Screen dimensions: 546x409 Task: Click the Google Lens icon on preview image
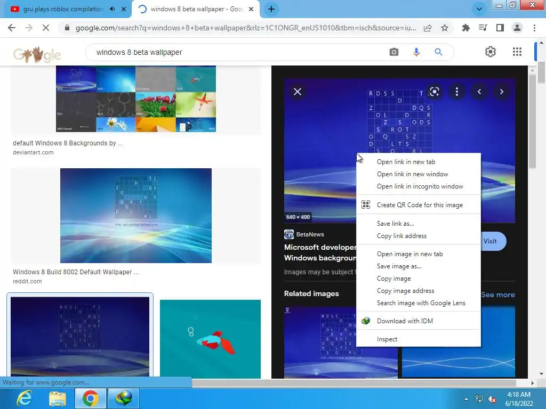coord(434,92)
